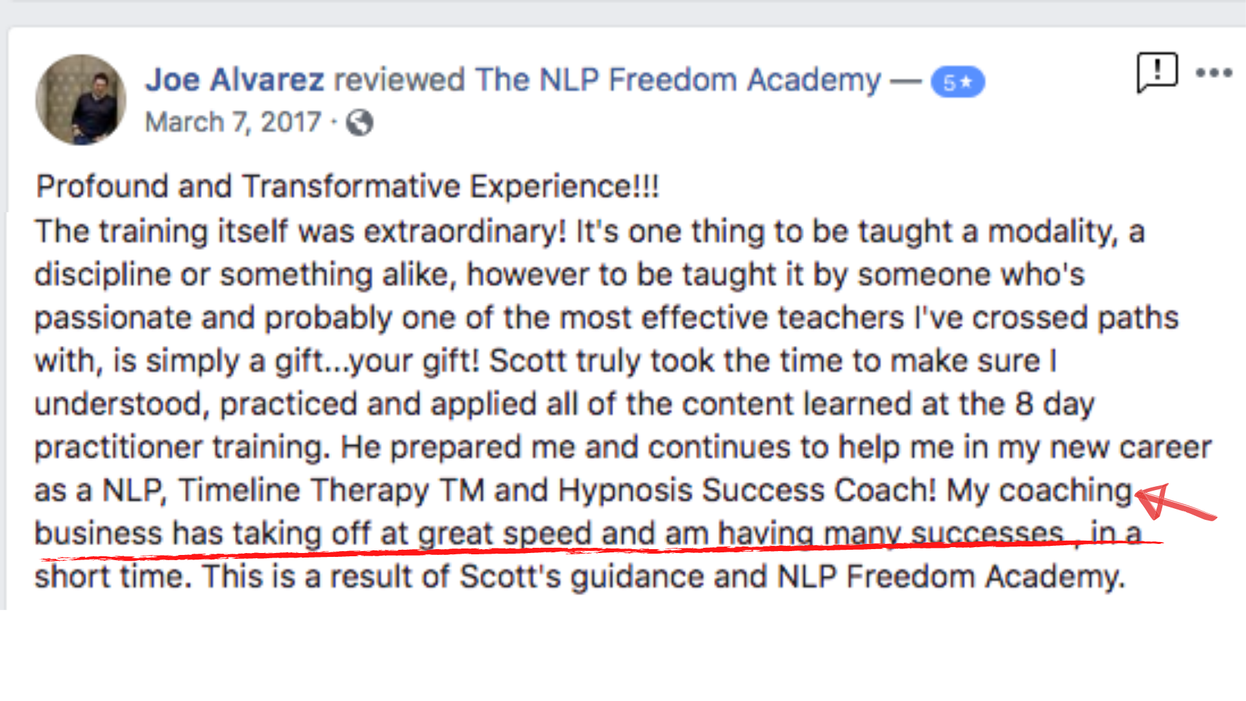Click Joe Alvarez's profile picture

click(x=80, y=99)
